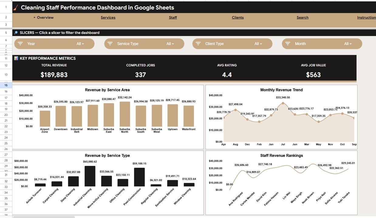Click the $27,498.04 Aug data label

pyautogui.click(x=235, y=104)
